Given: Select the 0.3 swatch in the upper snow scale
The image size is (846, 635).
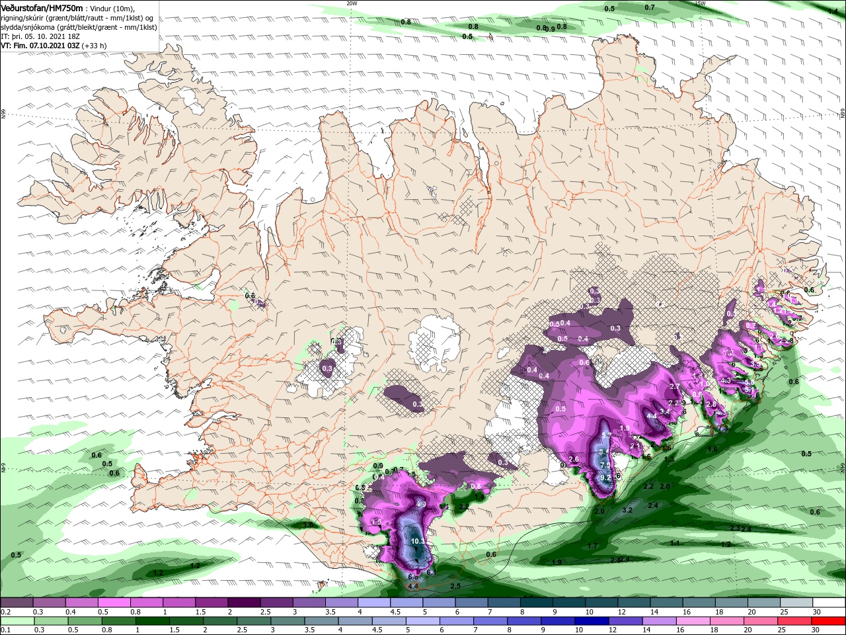Looking at the screenshot, I should (49, 603).
